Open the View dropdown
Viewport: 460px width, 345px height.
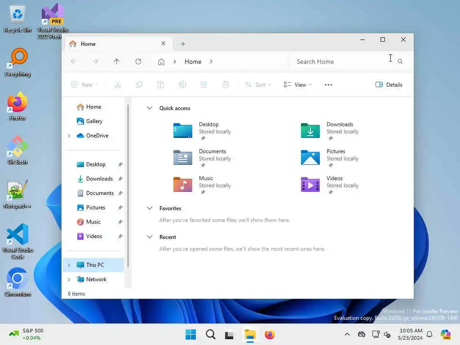[x=297, y=85]
